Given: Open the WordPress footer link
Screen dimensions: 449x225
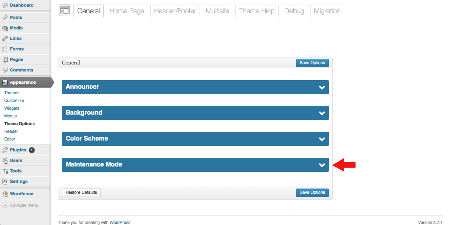Looking at the screenshot, I should click(120, 222).
